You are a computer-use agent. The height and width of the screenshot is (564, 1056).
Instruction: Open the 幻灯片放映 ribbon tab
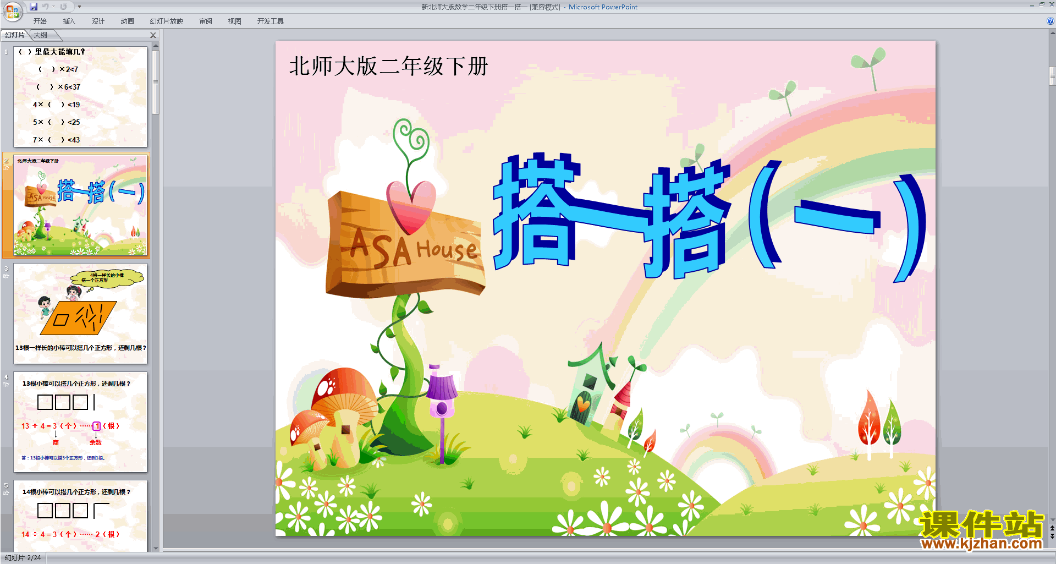(x=167, y=21)
